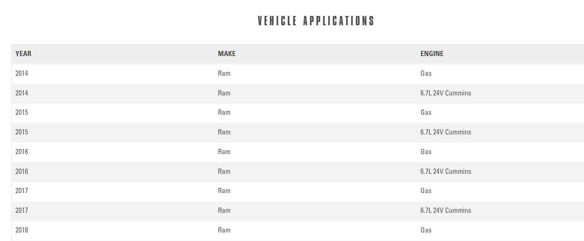This screenshot has height=241, width=584.
Task: Click the MAKE column header
Action: pos(227,54)
